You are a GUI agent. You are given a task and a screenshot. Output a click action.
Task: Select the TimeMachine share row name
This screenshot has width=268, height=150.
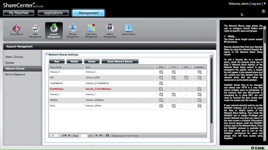[x=56, y=83]
